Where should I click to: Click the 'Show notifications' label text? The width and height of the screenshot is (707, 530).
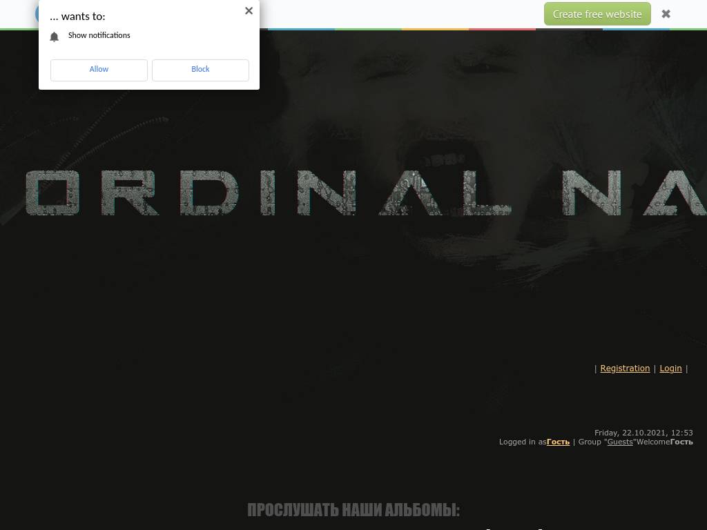coord(99,36)
